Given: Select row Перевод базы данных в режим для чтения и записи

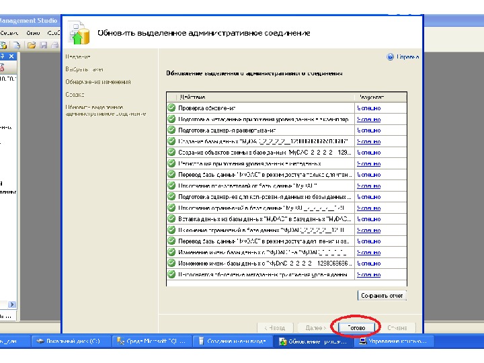Looking at the screenshot, I should click(x=286, y=241).
